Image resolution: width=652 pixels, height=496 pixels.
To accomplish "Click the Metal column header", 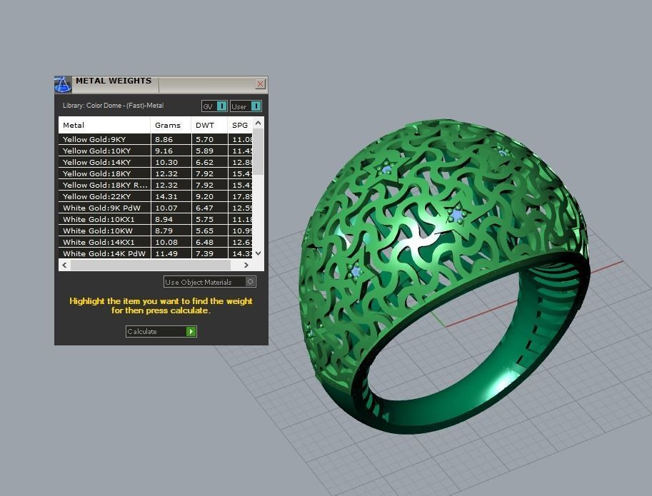I will (x=104, y=125).
